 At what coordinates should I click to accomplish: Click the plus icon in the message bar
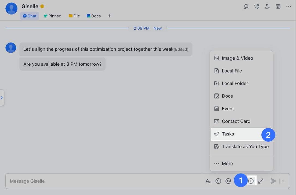coord(251,181)
